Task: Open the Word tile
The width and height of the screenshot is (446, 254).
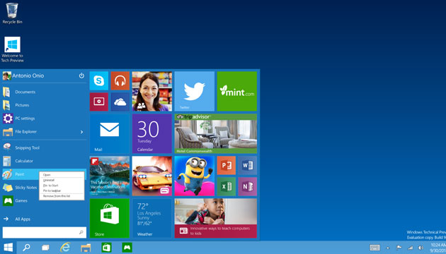Action: pos(248,165)
